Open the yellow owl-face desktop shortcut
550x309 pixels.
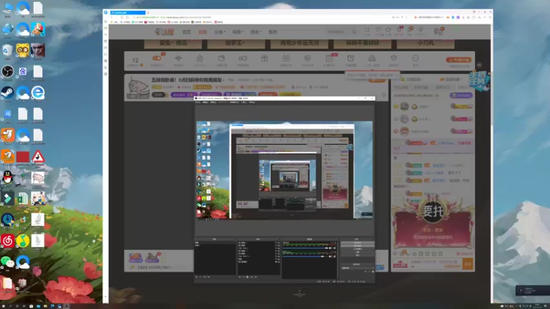pos(23,51)
